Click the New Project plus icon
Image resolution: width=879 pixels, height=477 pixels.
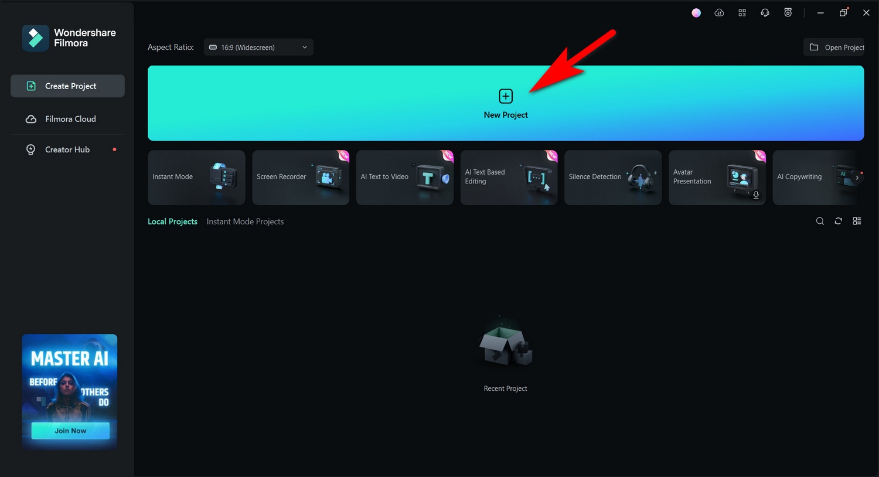tap(506, 96)
